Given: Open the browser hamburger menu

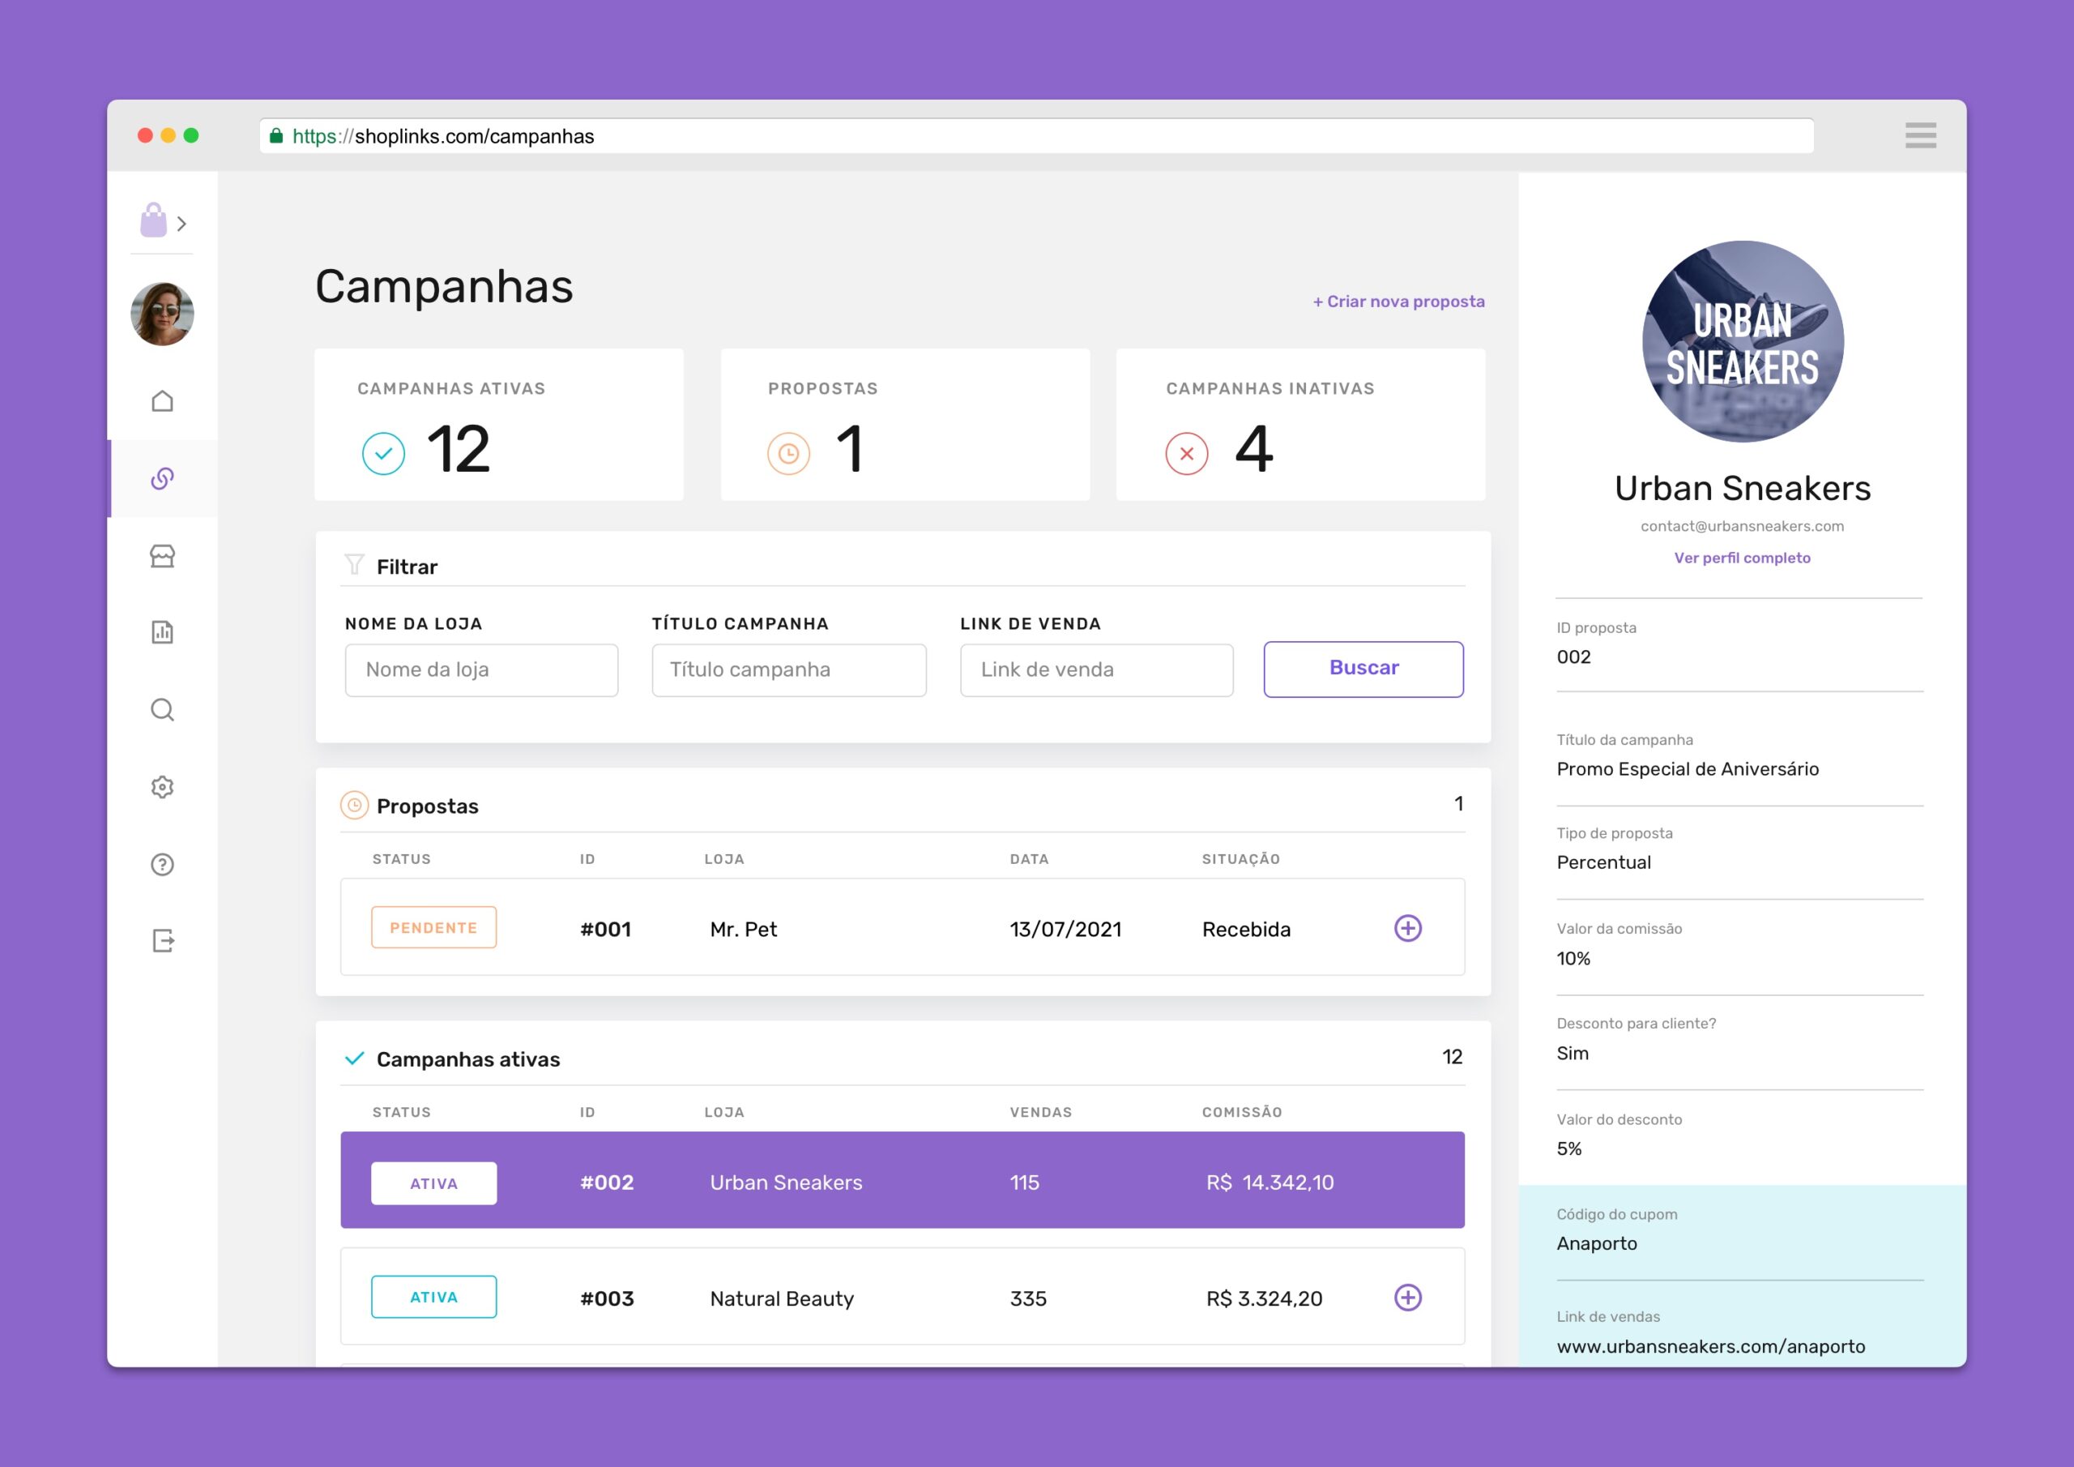Looking at the screenshot, I should [x=1920, y=135].
